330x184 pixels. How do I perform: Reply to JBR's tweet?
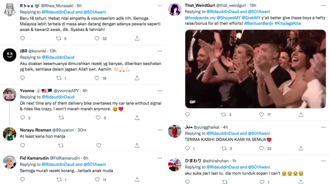[x=23, y=78]
